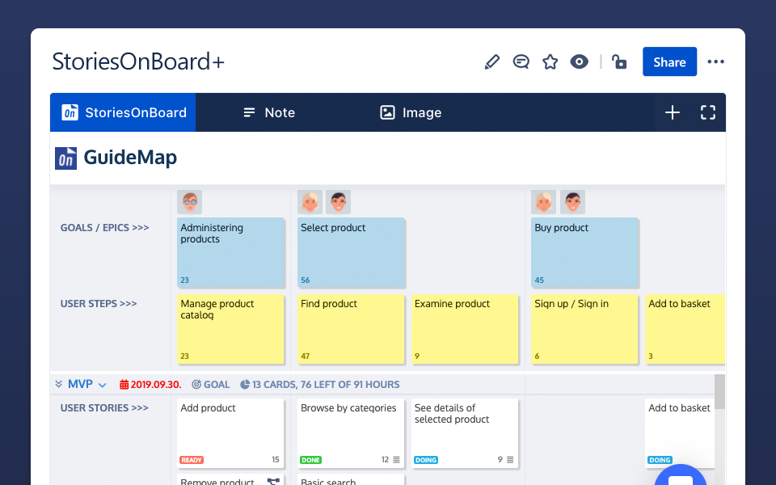Click estimate 15 on Add product card

pos(275,460)
